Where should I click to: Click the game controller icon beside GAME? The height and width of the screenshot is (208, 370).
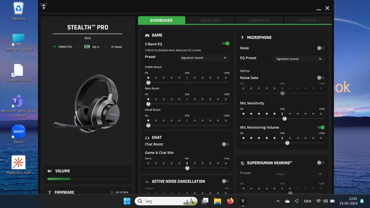point(147,35)
